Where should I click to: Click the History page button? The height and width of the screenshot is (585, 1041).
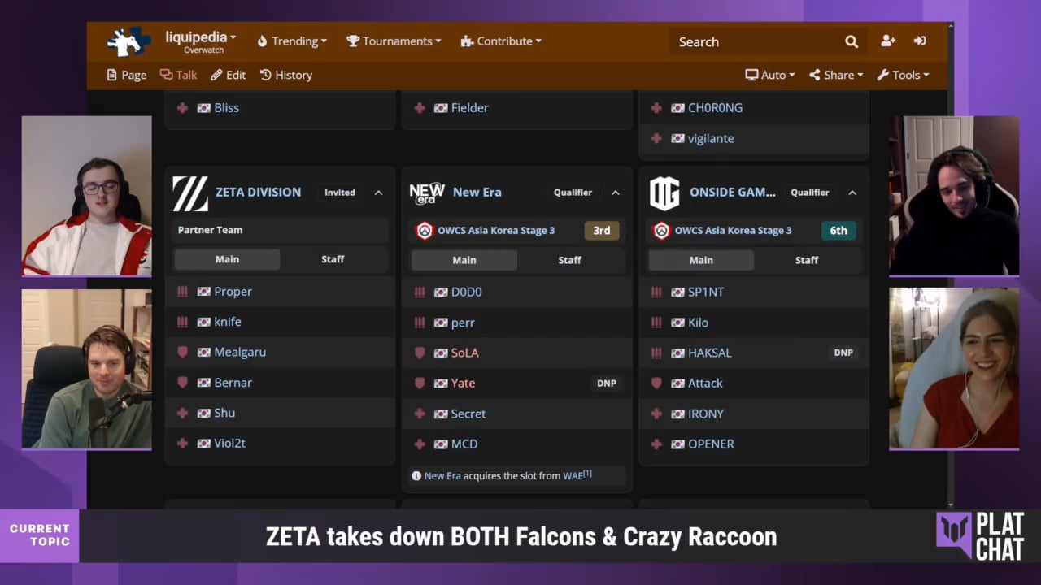pos(286,75)
